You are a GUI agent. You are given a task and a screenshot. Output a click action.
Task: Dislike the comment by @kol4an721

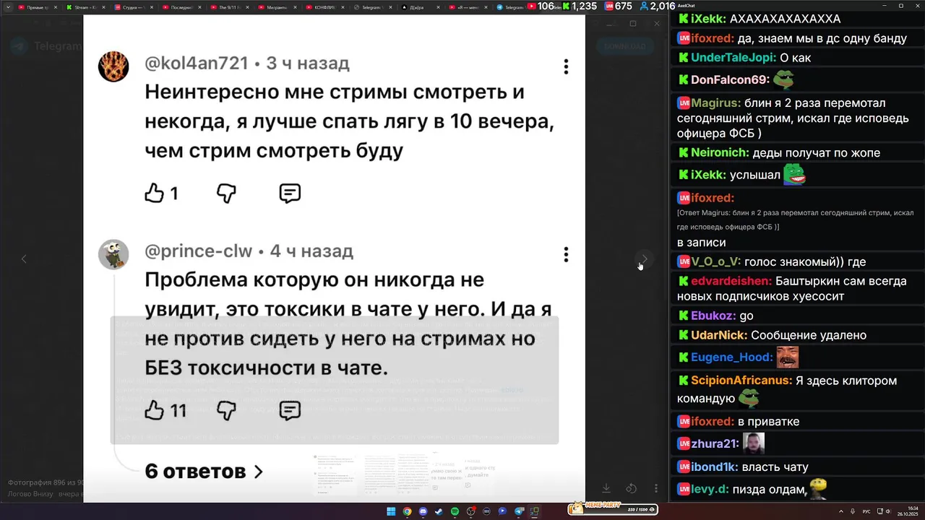pyautogui.click(x=227, y=193)
